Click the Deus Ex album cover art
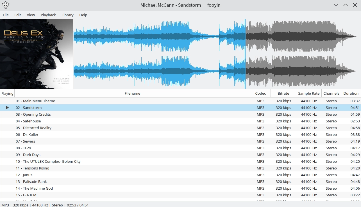 37,54
